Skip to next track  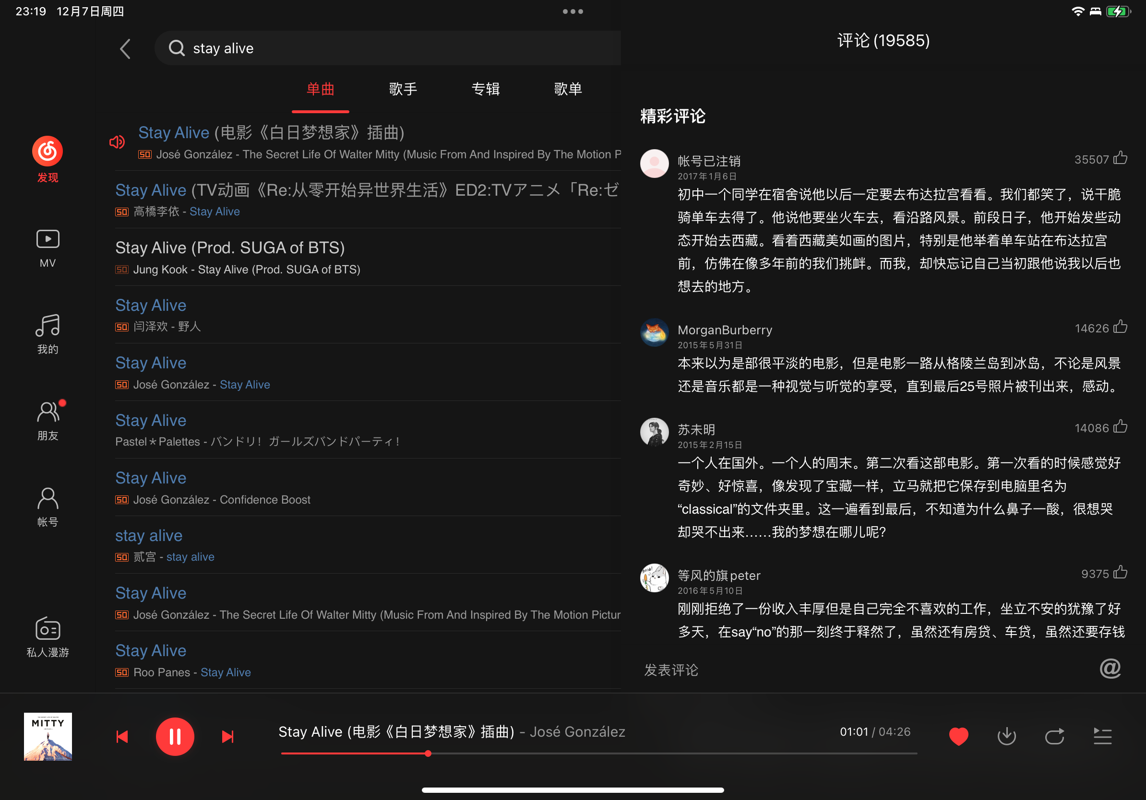(x=227, y=737)
